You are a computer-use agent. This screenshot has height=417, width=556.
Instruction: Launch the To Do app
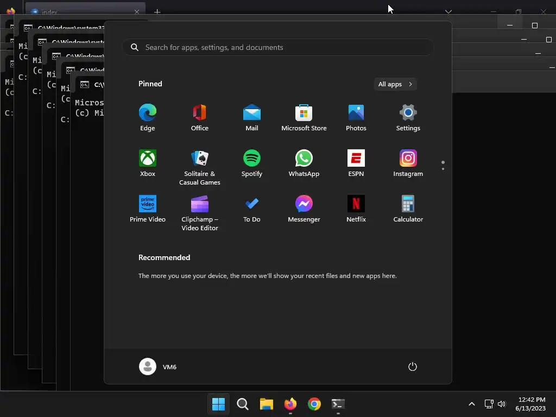(252, 209)
